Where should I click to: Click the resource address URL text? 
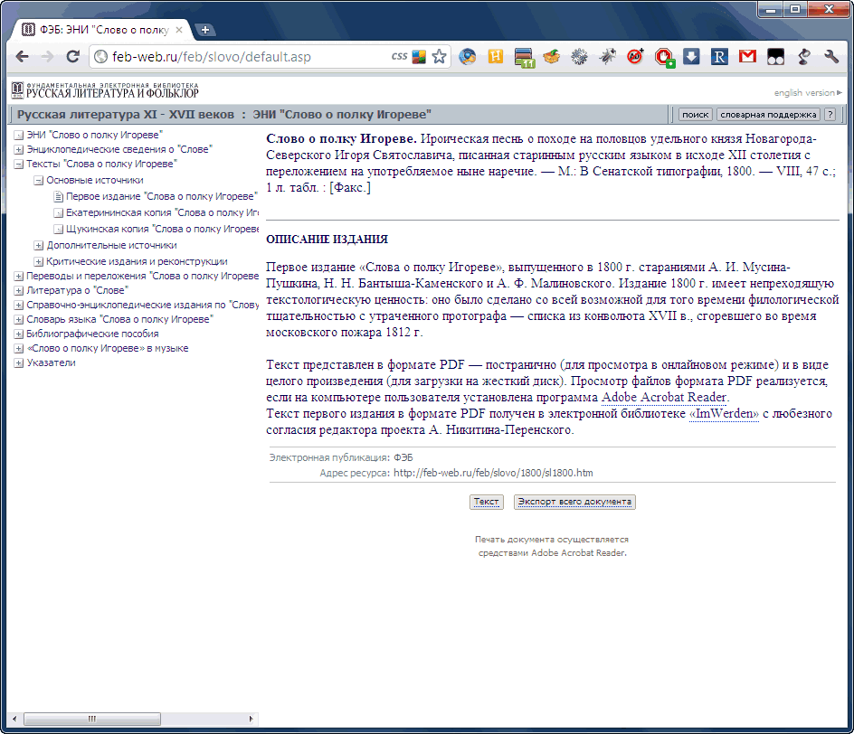point(493,473)
